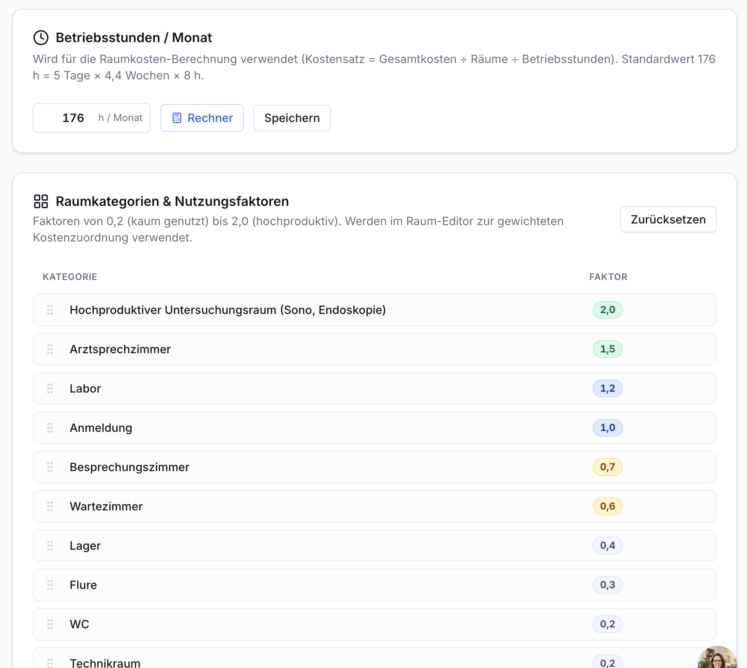This screenshot has height=668, width=747.
Task: Click the Flure category name
Action: point(83,585)
